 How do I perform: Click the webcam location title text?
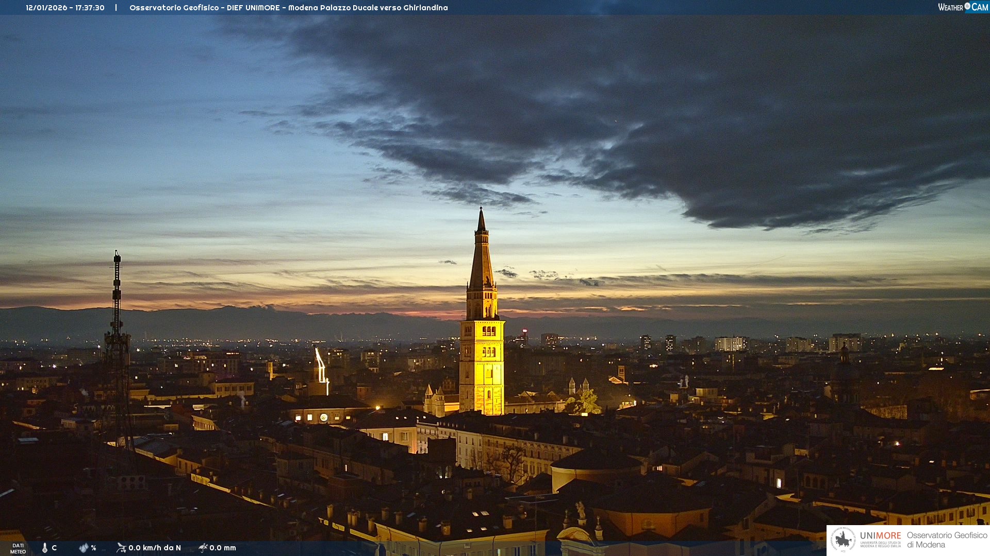tap(288, 8)
